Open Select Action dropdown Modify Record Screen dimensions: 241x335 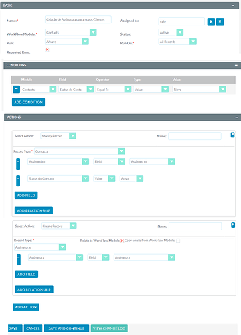coord(58,136)
